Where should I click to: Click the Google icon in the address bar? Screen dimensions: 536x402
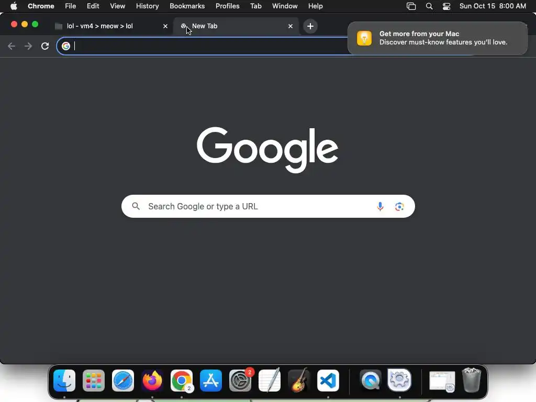click(x=66, y=46)
